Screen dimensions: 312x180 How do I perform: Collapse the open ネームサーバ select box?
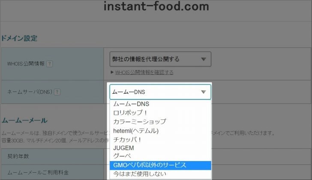coord(160,92)
